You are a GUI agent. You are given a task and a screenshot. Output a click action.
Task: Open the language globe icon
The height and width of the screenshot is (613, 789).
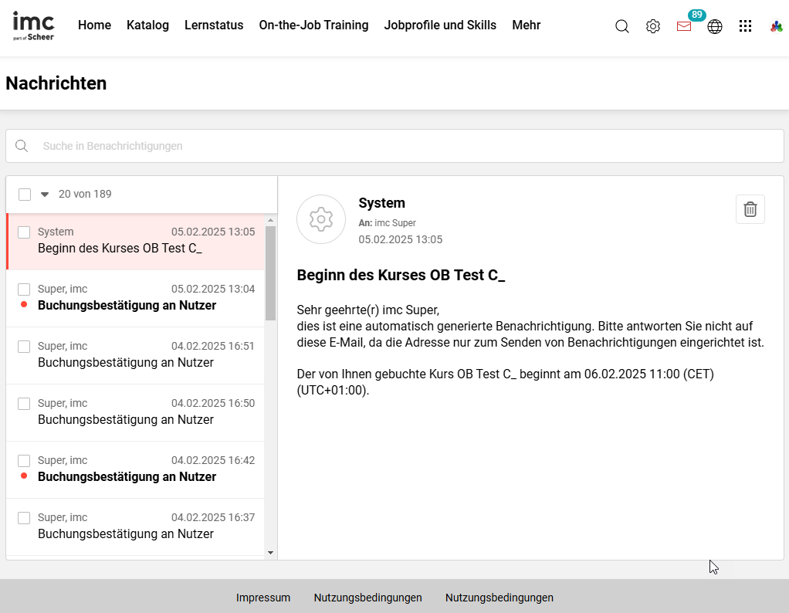pos(714,25)
